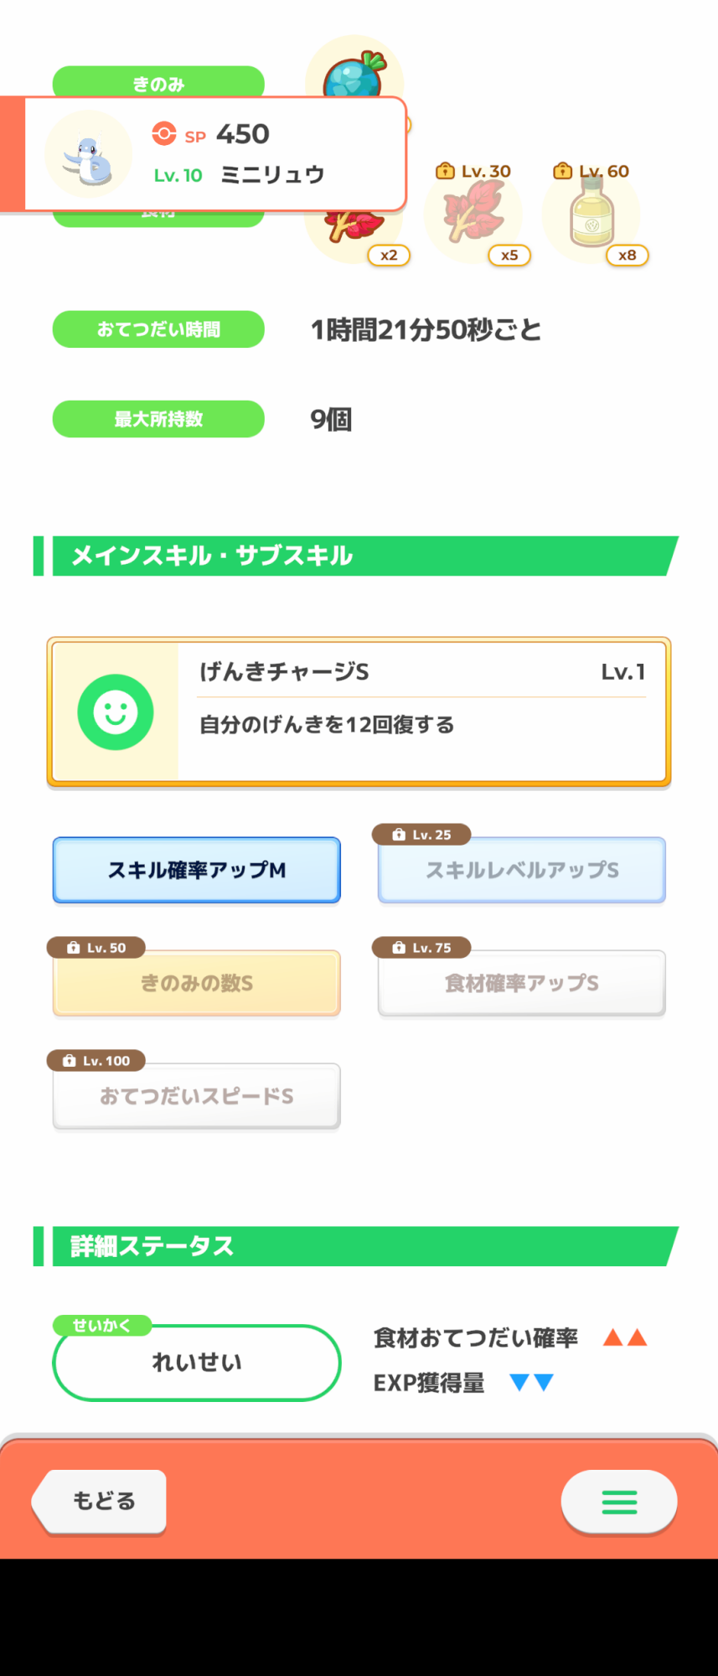Tap the locked きのみの数S sub skill
This screenshot has width=718, height=1676.
tap(197, 983)
